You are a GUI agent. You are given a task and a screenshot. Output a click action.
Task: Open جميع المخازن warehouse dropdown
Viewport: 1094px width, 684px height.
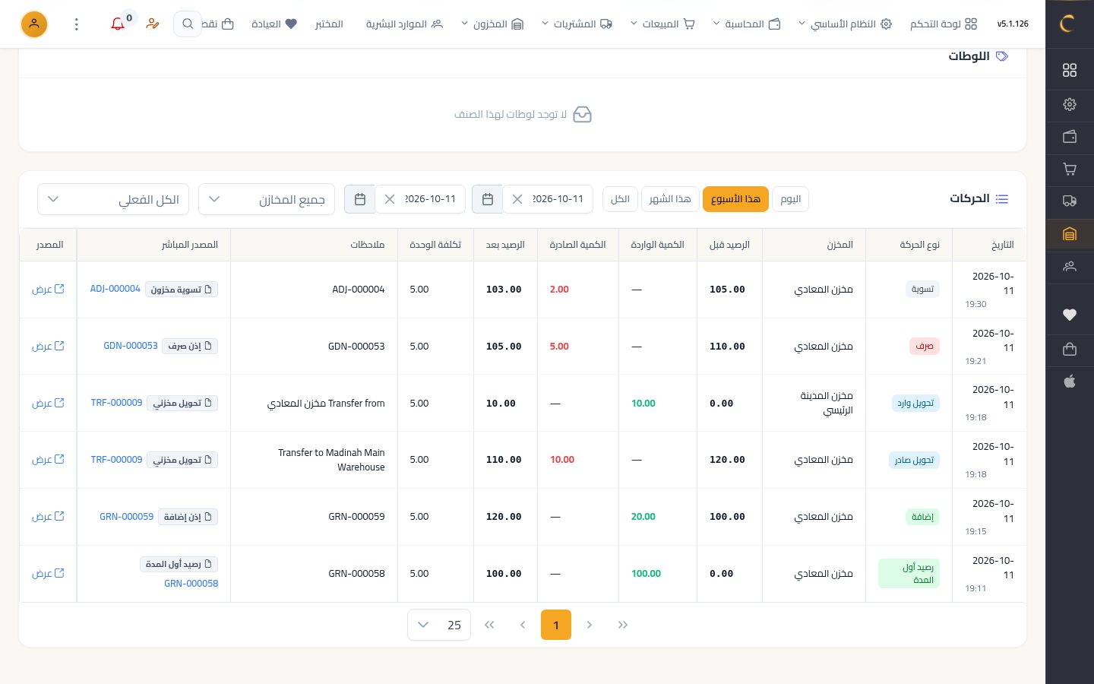click(x=267, y=199)
